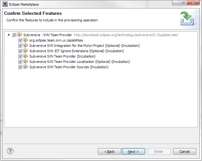Click the subversive update-site URL text

point(126,35)
